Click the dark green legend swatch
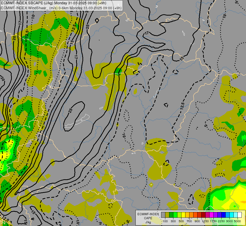Viewport: 246px width, 226px height. click(x=171, y=215)
